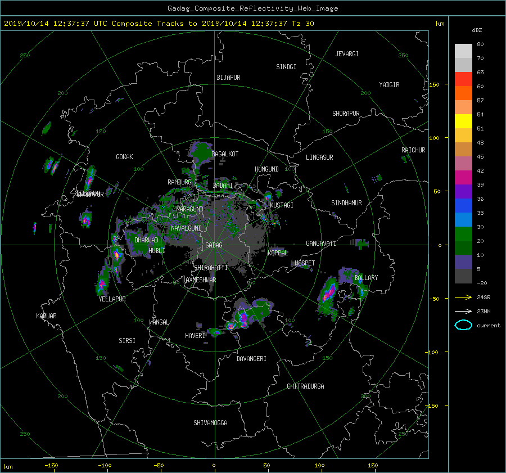
Task: Click the SHIRAHATTI city label
Action: [211, 268]
